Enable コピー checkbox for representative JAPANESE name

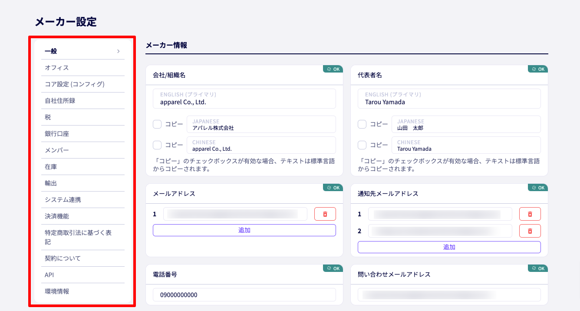coord(362,124)
